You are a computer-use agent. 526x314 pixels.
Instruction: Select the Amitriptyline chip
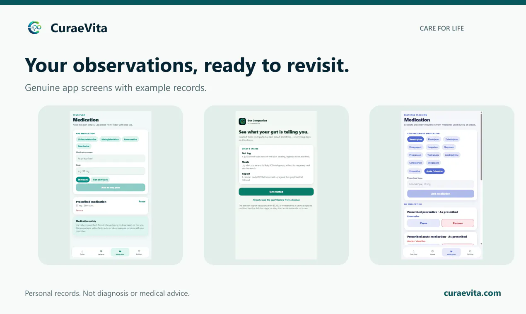pyautogui.click(x=451, y=155)
